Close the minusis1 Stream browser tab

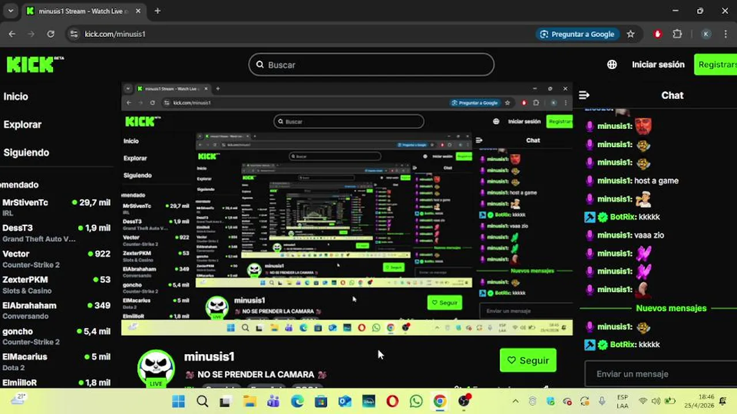(x=139, y=11)
